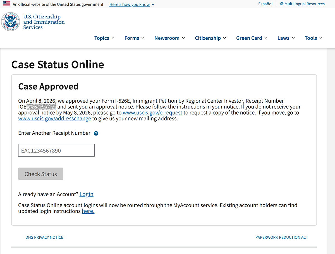The image size is (335, 254).
Task: Open the Tools navigation menu
Action: [314, 38]
